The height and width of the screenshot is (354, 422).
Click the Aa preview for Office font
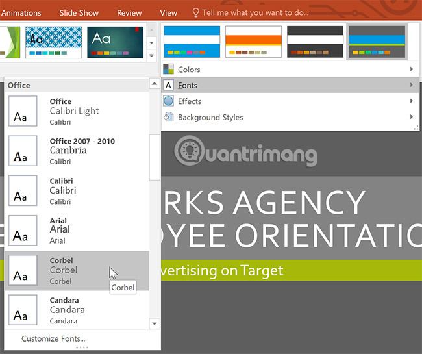23,111
